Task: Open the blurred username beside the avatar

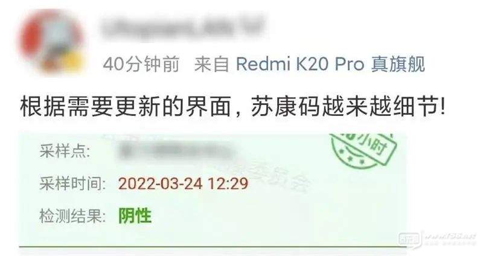Action: (x=182, y=27)
